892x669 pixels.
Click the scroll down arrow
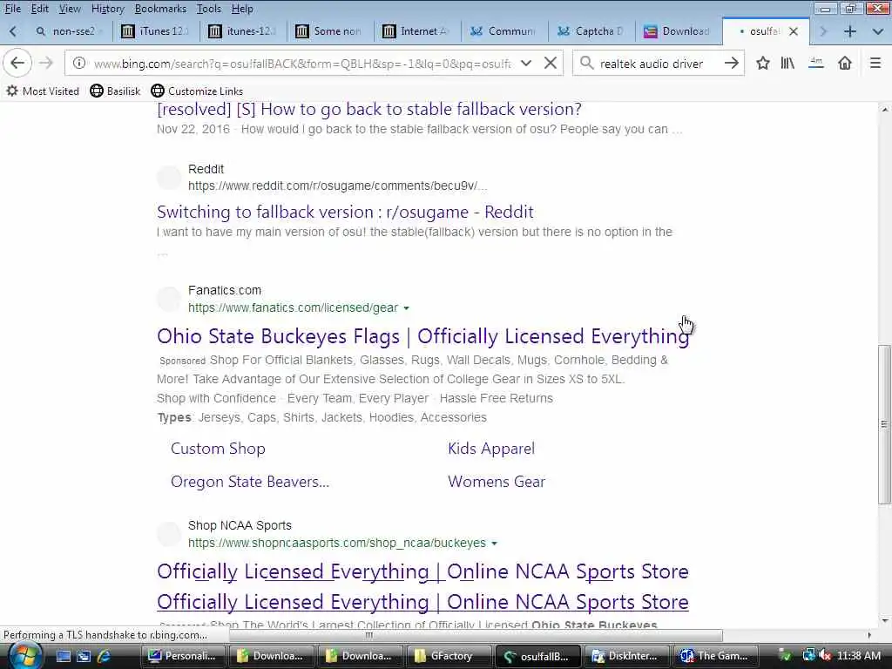884,620
